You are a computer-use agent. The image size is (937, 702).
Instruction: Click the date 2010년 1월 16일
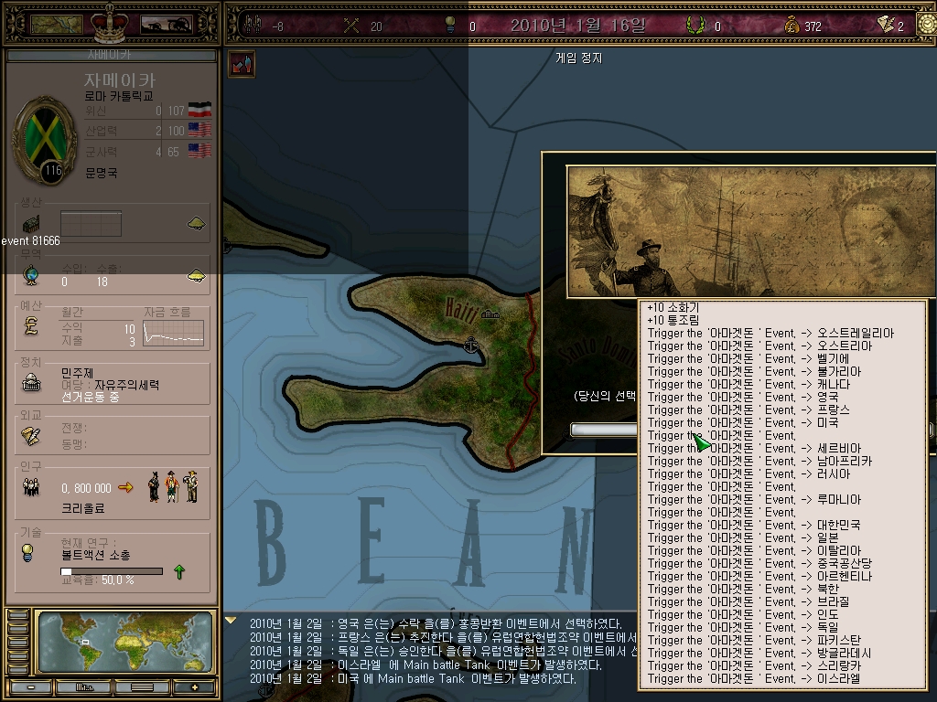[x=578, y=25]
